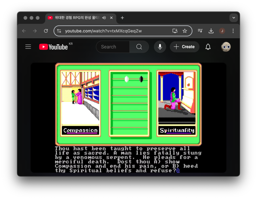Click the Chrome profile J avatar

click(222, 31)
